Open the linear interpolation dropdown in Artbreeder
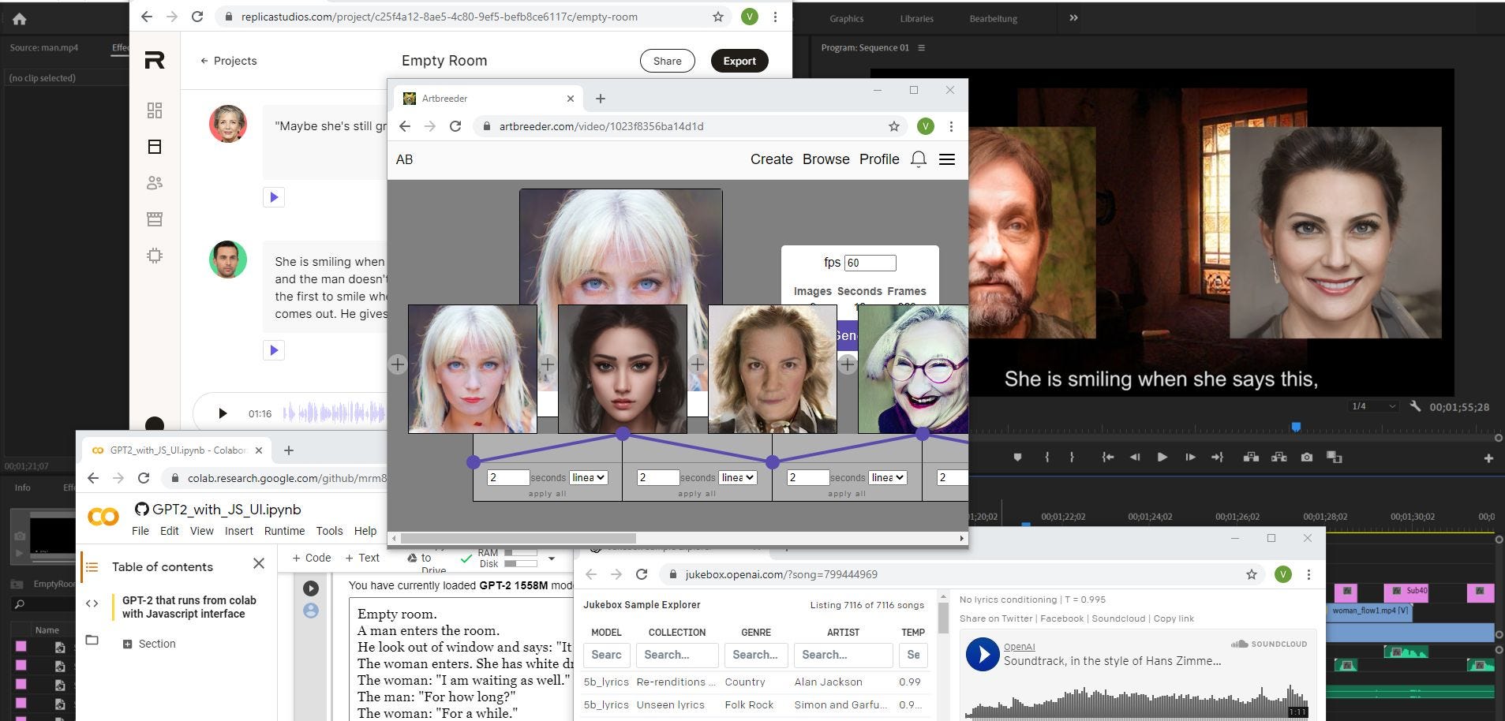The width and height of the screenshot is (1505, 721). 588,477
